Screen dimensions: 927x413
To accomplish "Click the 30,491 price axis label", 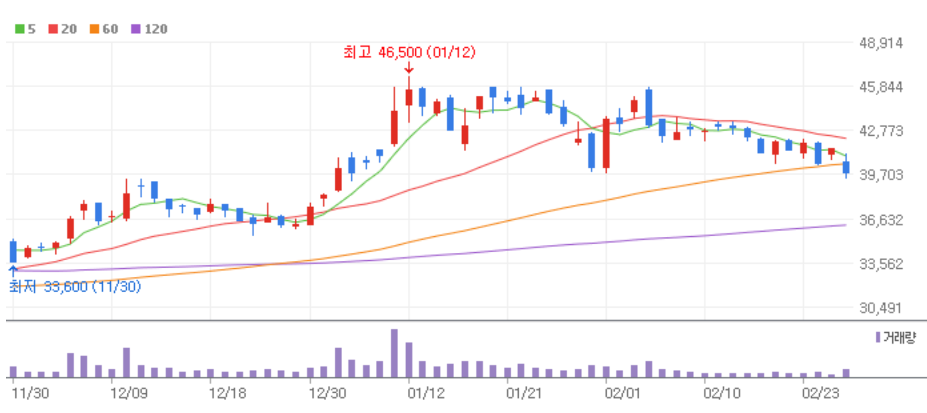I will (881, 308).
